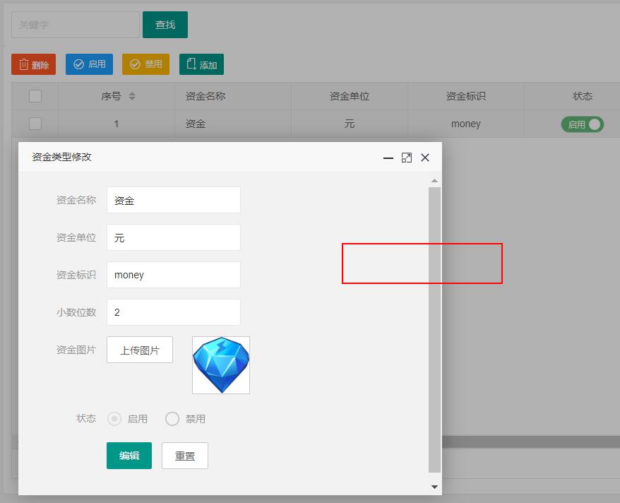Click the blue 启用 toolbar button
Screen dimensions: 620x503
click(x=90, y=64)
